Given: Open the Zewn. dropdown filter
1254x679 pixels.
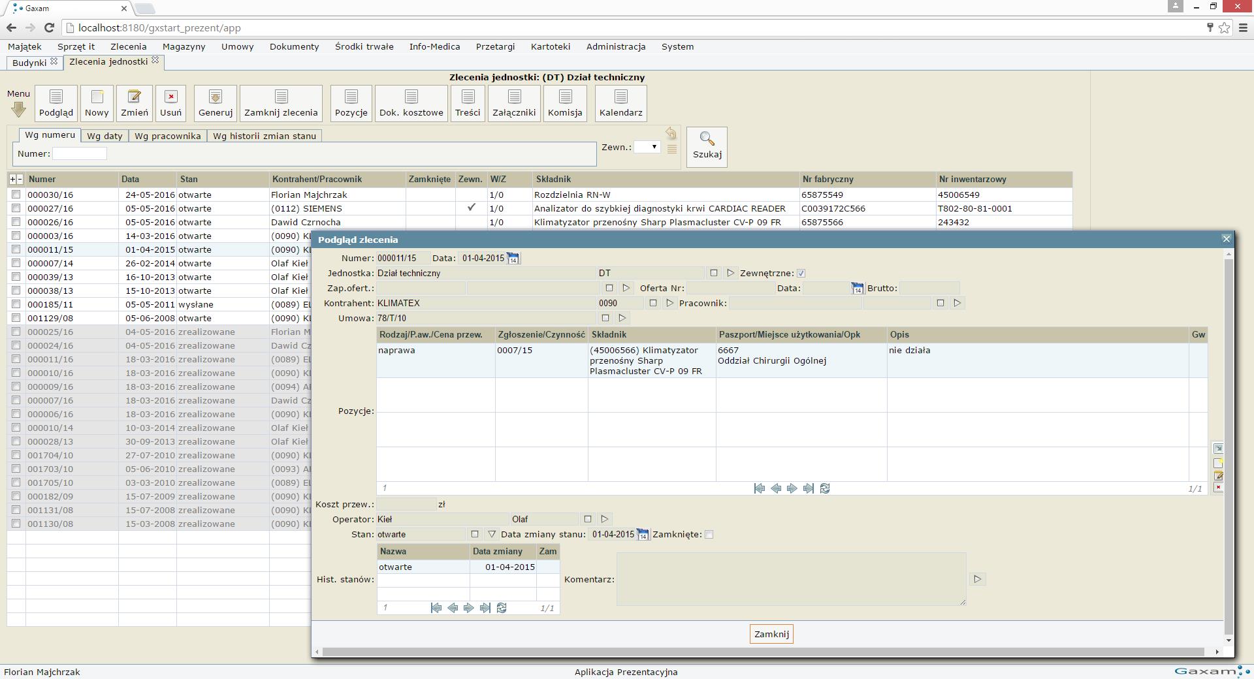Looking at the screenshot, I should pos(647,147).
